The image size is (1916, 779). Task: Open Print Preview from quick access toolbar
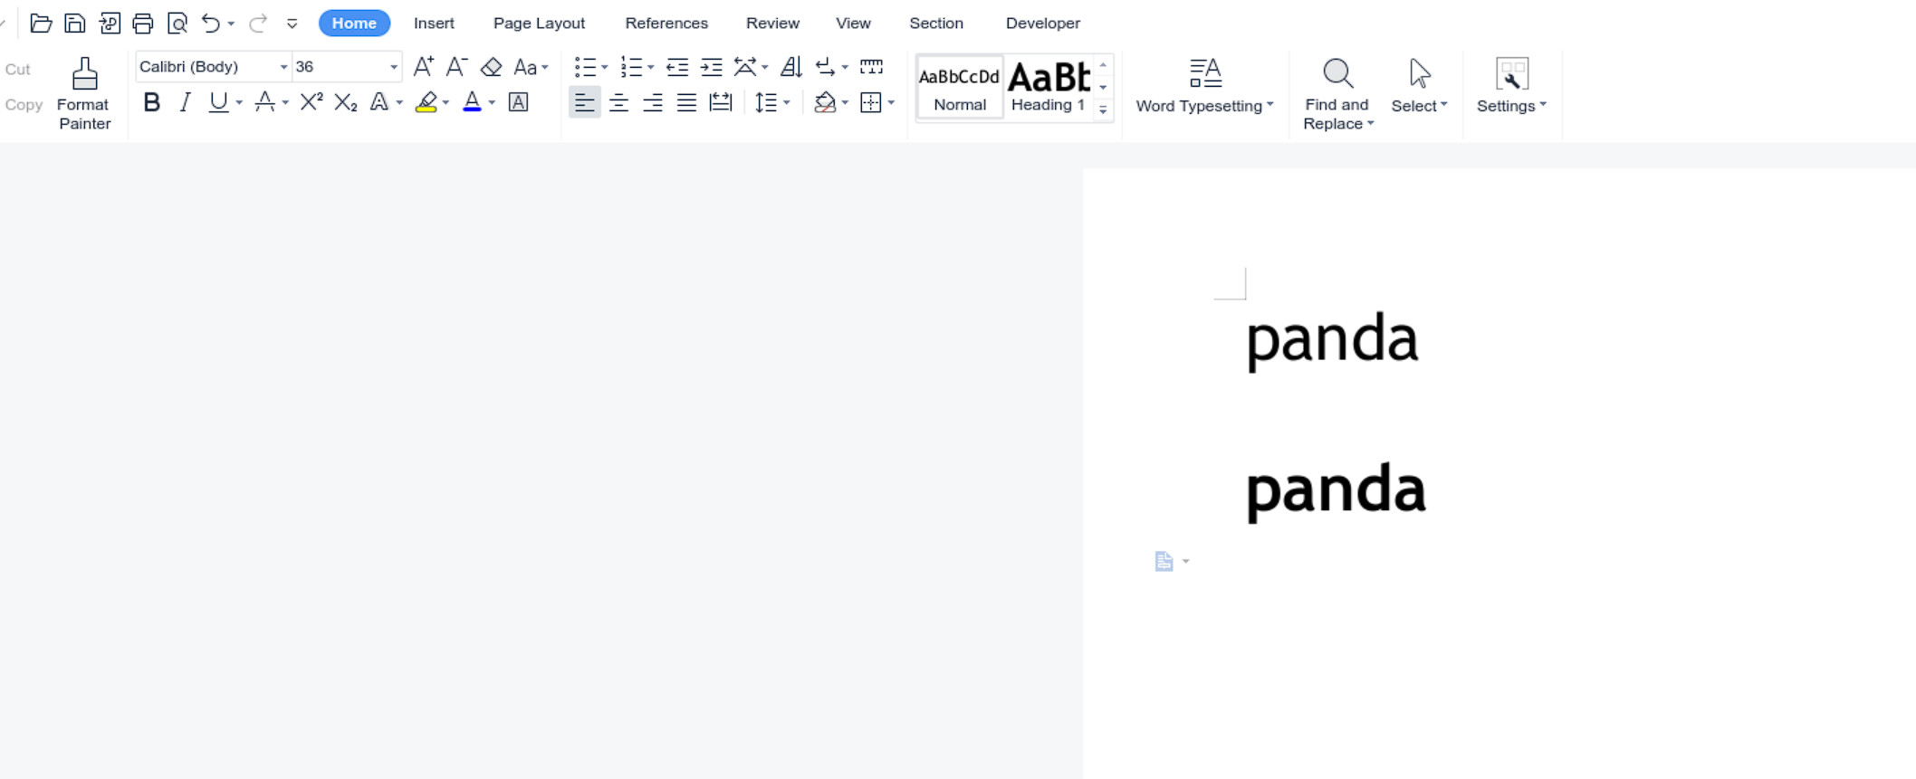pos(177,24)
